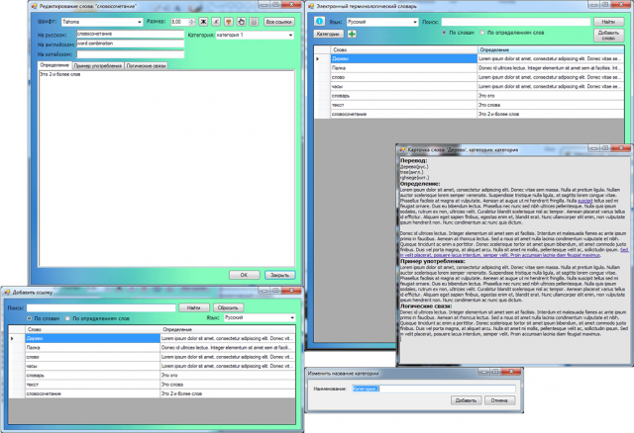Click the hand pointer add-link icon
Viewport: 634px width, 433px height.
(241, 22)
